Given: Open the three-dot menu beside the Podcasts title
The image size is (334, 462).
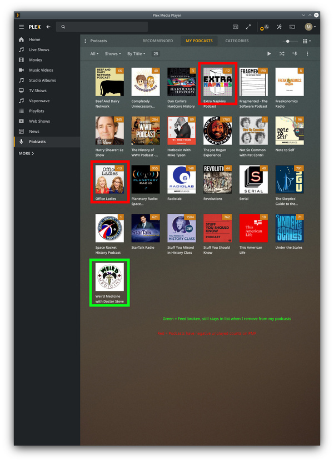Looking at the screenshot, I should [85, 41].
